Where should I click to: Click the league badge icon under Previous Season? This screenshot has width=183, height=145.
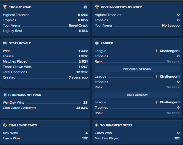(156, 77)
